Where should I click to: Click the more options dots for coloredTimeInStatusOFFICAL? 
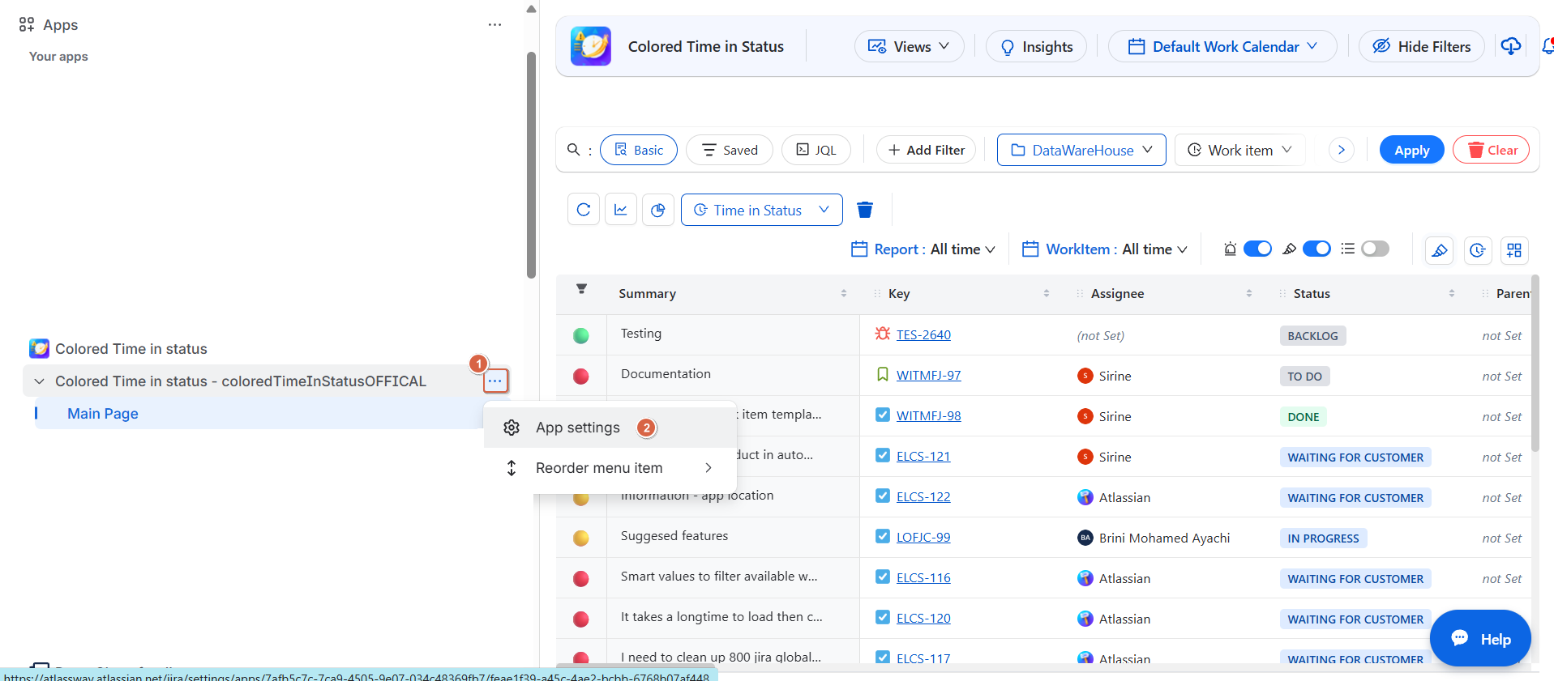[x=495, y=381]
